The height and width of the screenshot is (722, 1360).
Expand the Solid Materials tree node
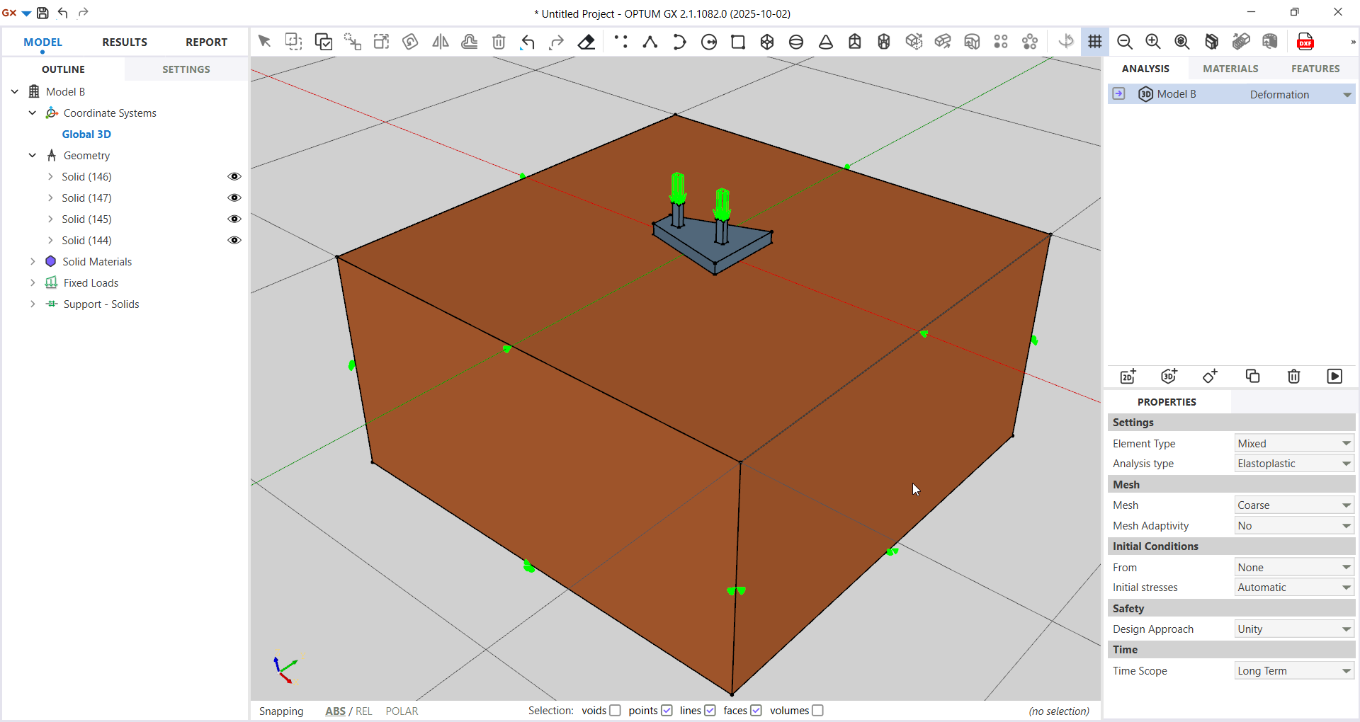[33, 262]
